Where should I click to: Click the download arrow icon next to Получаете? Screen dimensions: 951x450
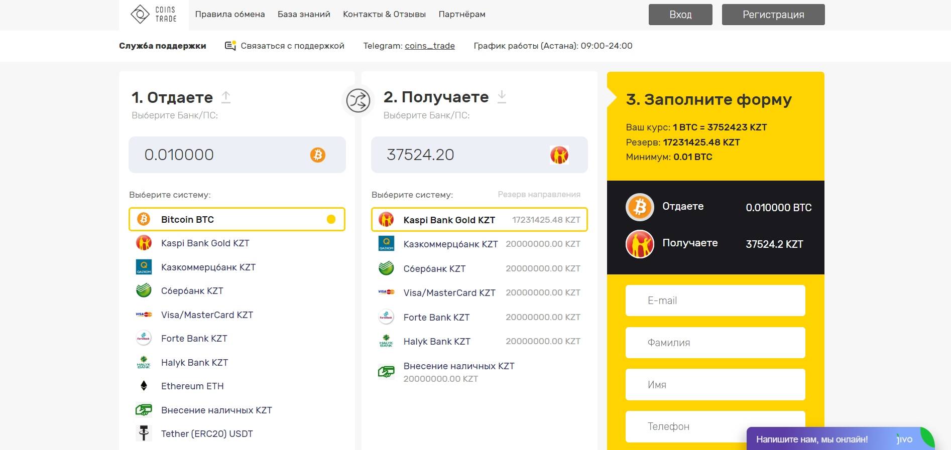click(502, 97)
